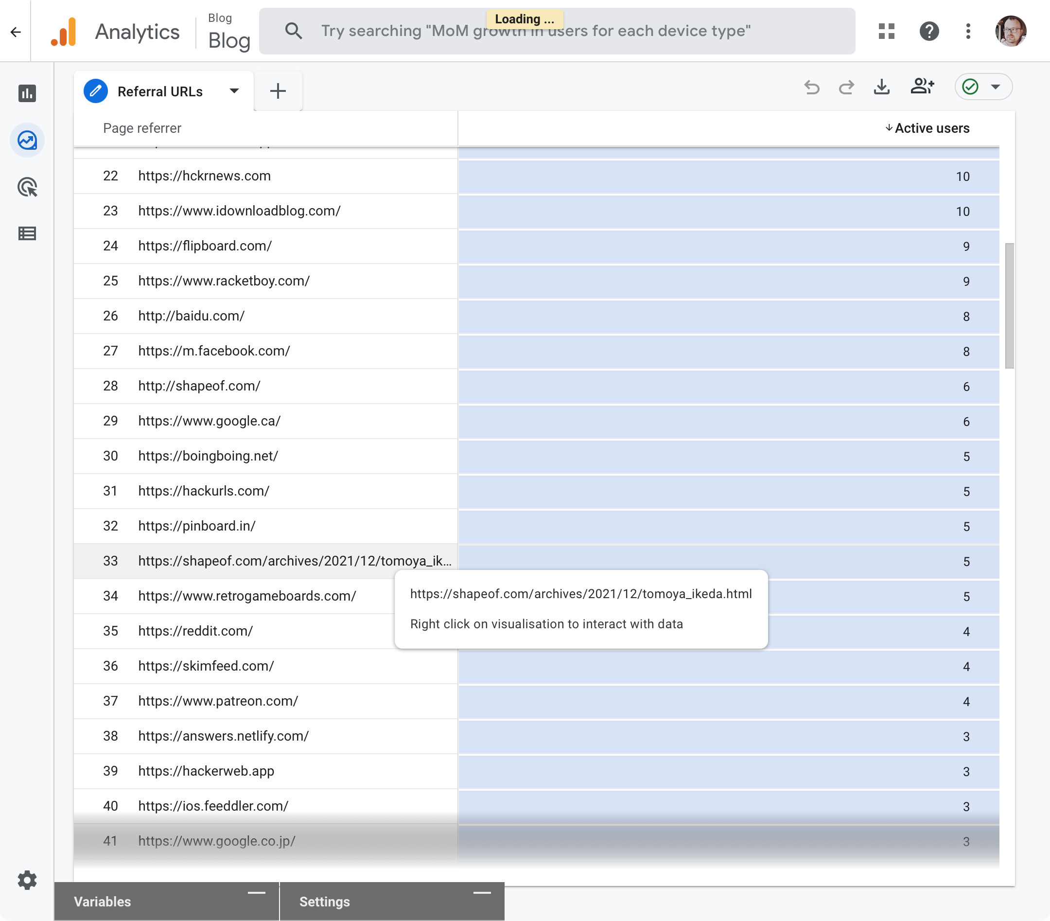
Task: Select row https://m.facebook.com/
Action: 536,351
